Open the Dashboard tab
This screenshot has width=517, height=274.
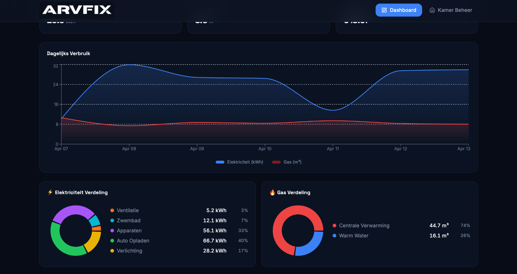click(x=399, y=10)
